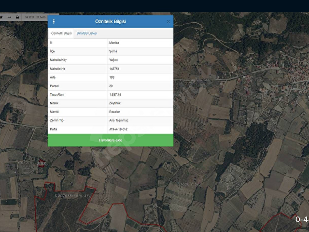Click the small red highlighted parcel on the map
Image resolution: width=309 pixels, height=232 pixels.
tap(42, 163)
